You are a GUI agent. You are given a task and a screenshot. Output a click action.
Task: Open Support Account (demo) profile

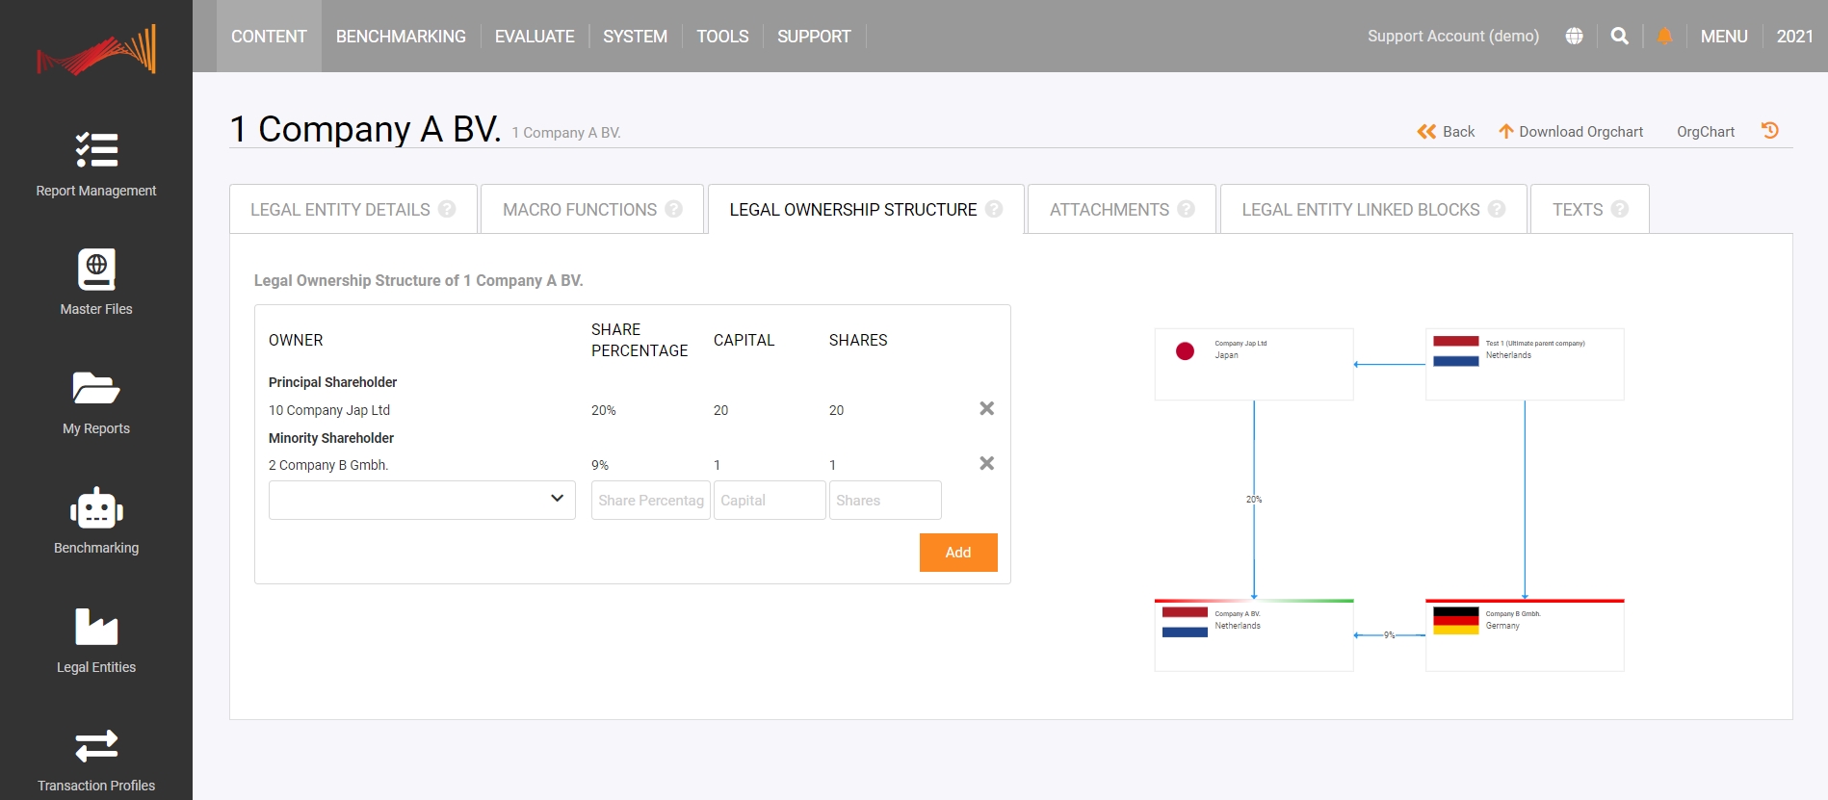tap(1452, 36)
